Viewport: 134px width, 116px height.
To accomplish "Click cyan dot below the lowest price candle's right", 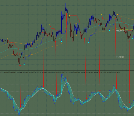I will (x=24, y=65).
